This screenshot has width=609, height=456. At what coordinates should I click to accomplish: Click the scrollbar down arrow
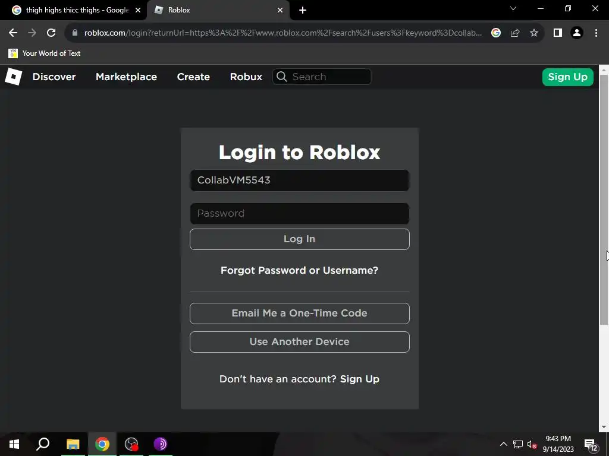pos(604,427)
